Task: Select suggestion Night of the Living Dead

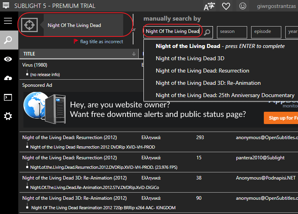Action: [x=221, y=46]
